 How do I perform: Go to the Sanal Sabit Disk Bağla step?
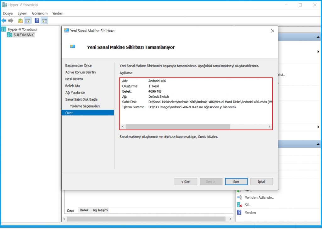click(x=81, y=99)
